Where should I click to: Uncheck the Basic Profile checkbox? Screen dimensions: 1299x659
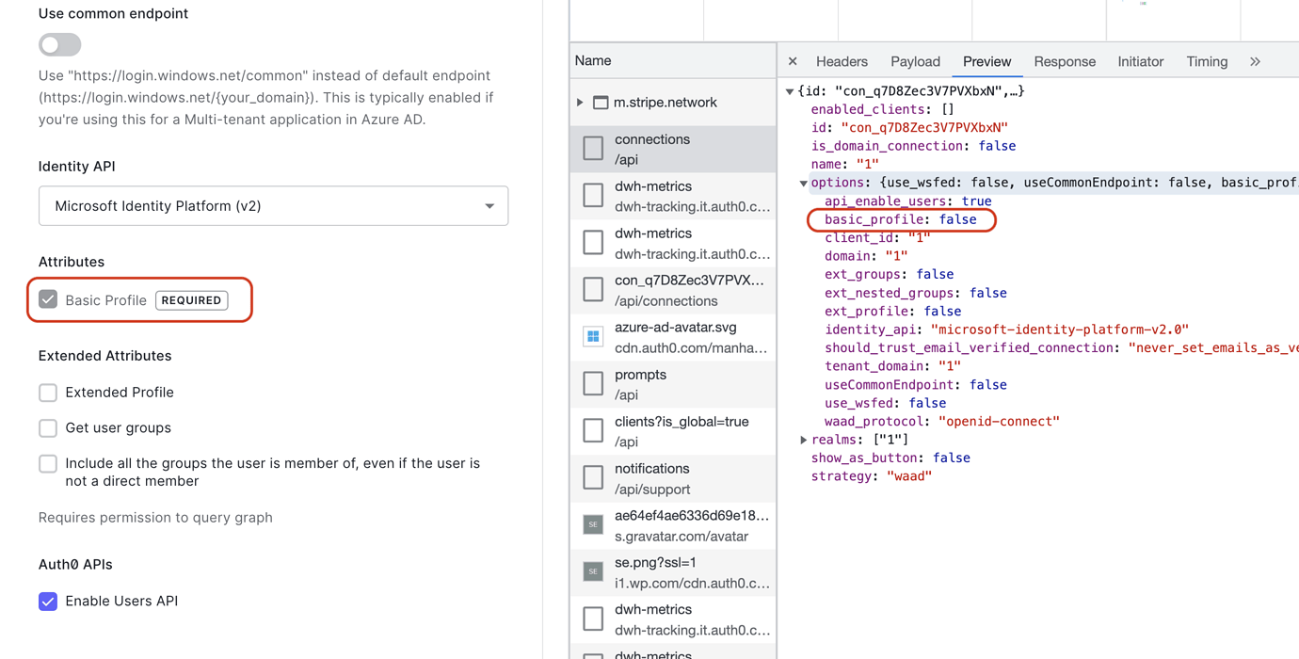(x=48, y=298)
